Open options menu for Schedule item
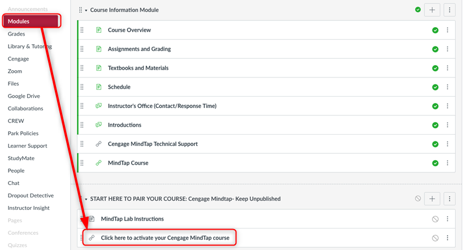Image resolution: width=467 pixels, height=250 pixels. (x=447, y=87)
